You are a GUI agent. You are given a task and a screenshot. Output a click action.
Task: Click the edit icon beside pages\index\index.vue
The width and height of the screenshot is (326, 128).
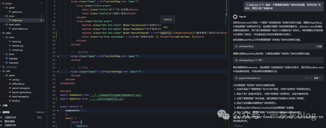coord(236,78)
